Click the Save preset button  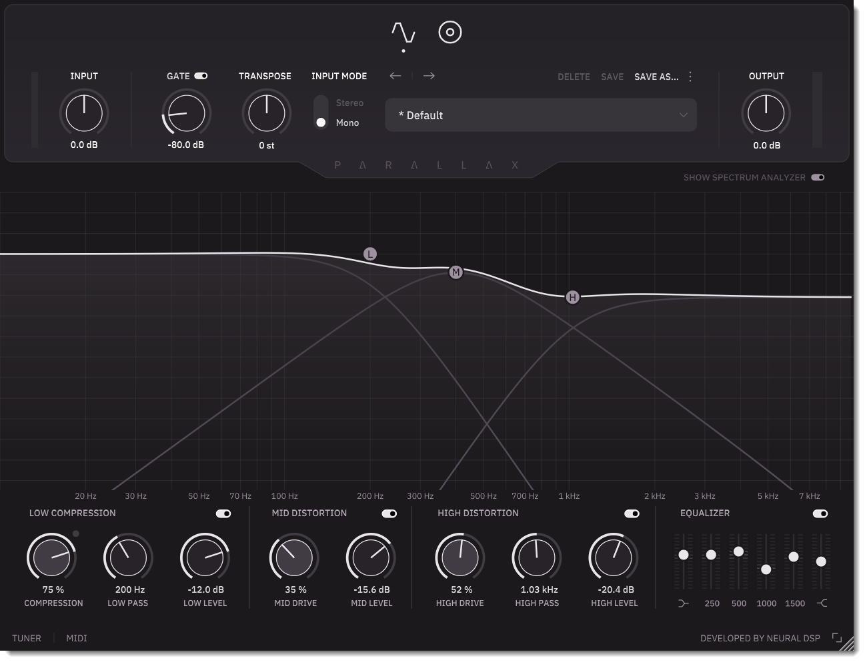coord(612,77)
